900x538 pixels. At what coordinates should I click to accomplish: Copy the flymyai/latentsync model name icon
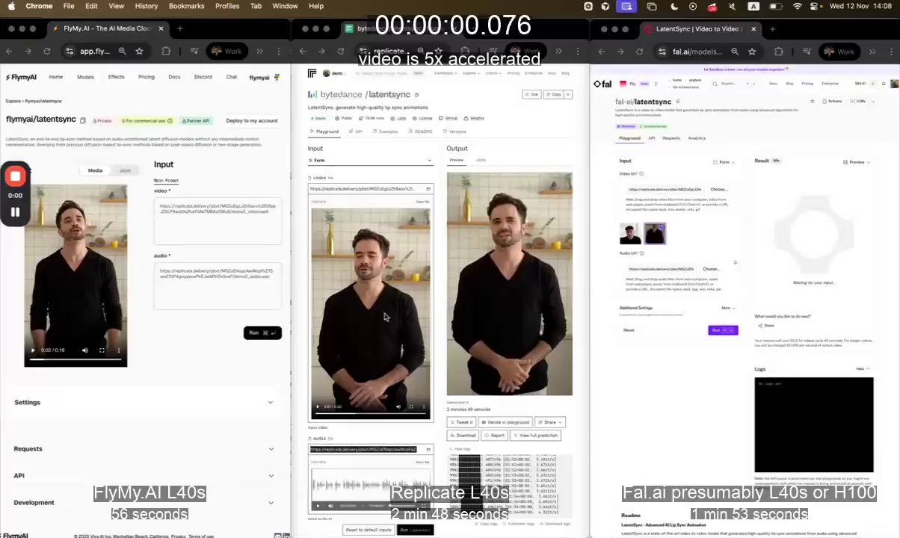point(83,120)
